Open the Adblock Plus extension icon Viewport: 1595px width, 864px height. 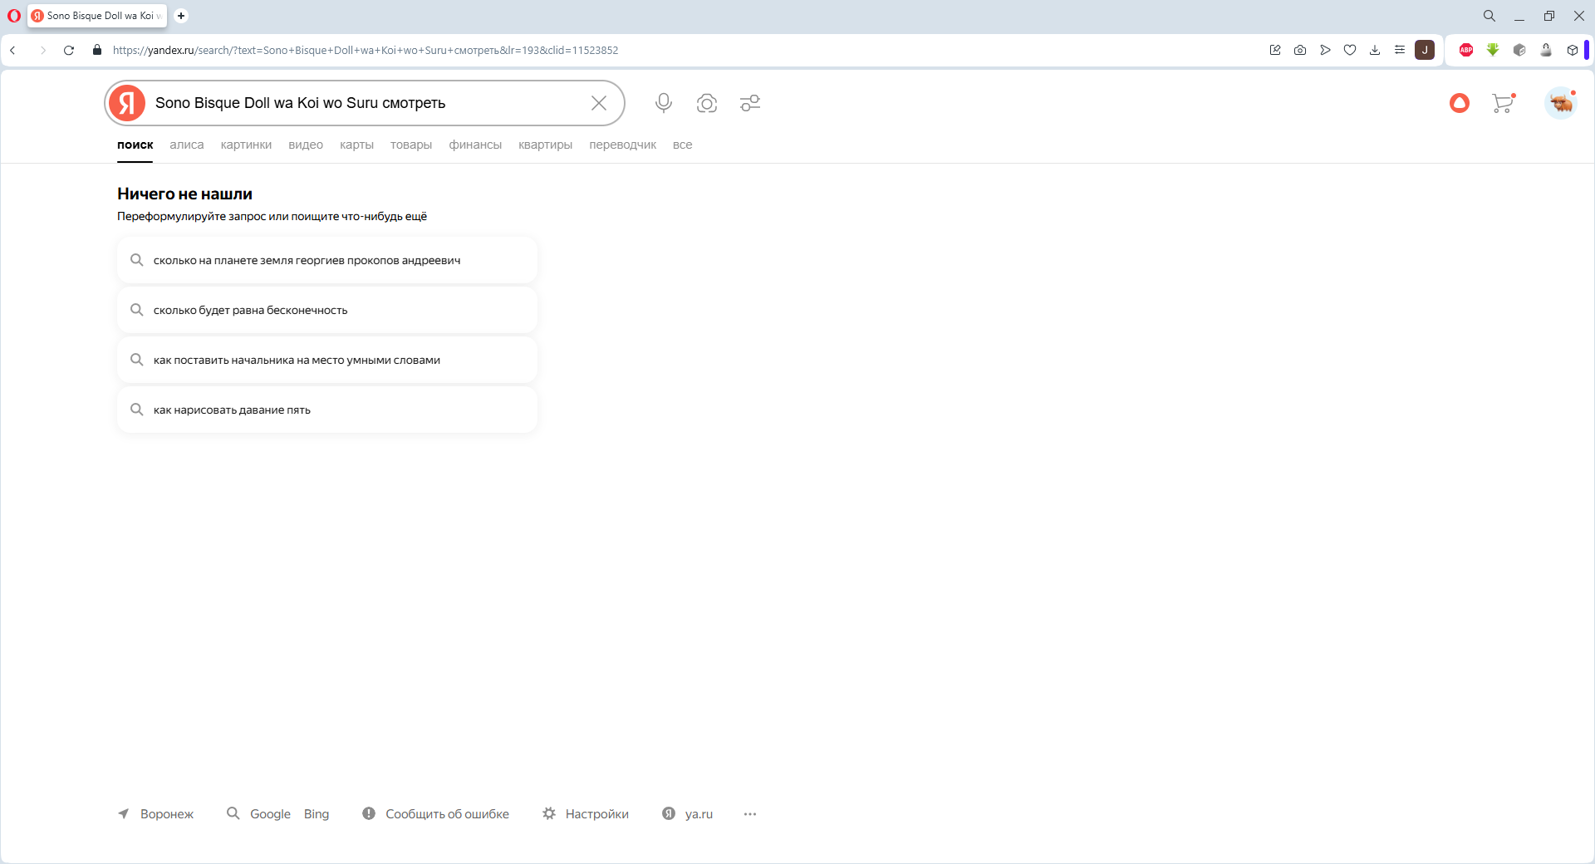tap(1466, 51)
